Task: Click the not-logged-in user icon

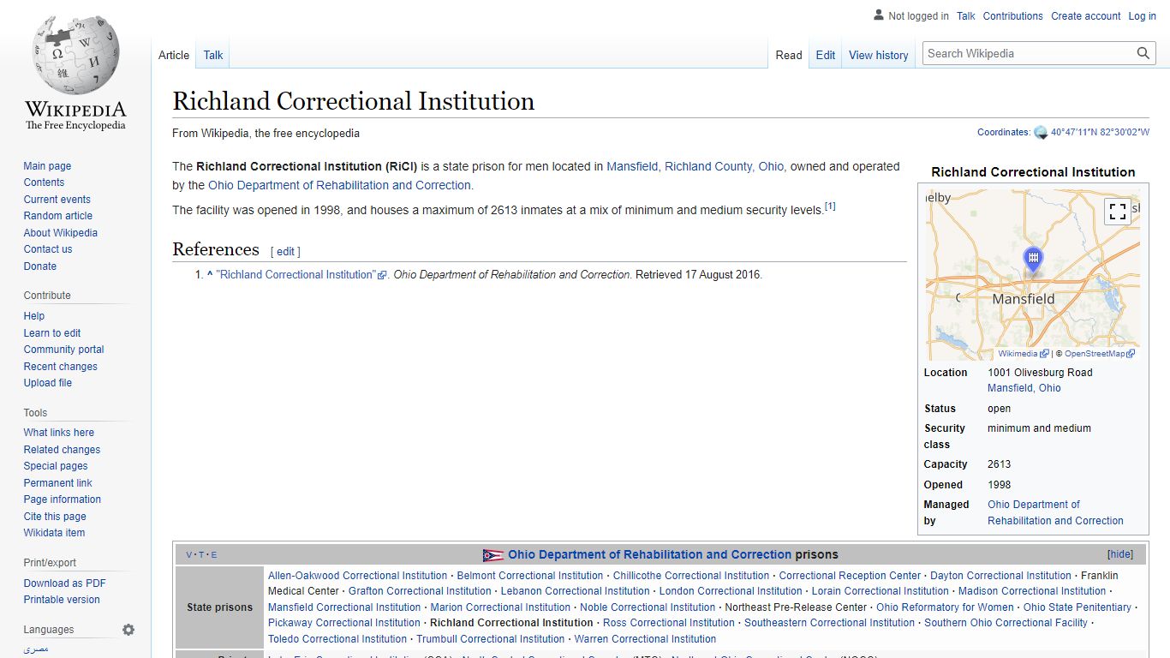Action: coord(878,15)
